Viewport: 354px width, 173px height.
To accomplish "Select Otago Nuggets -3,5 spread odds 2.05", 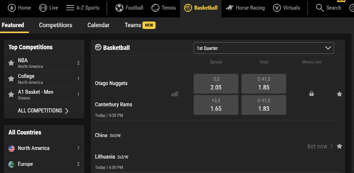I will [x=216, y=84].
